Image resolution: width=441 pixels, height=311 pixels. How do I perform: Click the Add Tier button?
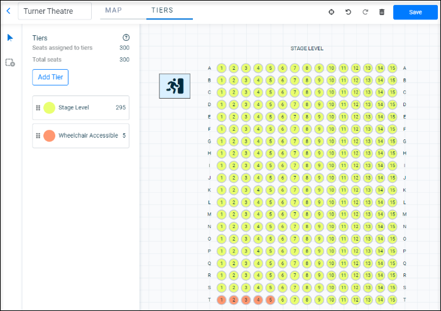point(50,77)
